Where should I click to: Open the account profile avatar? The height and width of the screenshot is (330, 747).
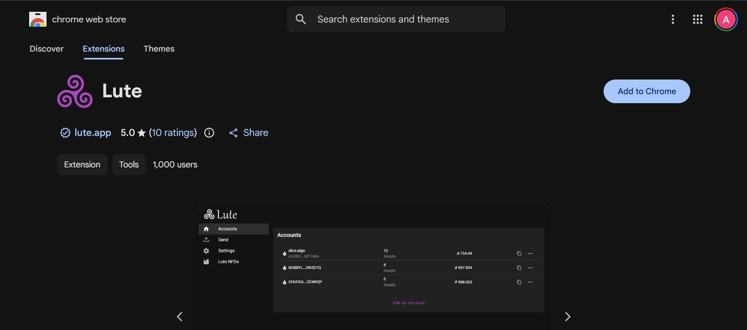(x=726, y=19)
